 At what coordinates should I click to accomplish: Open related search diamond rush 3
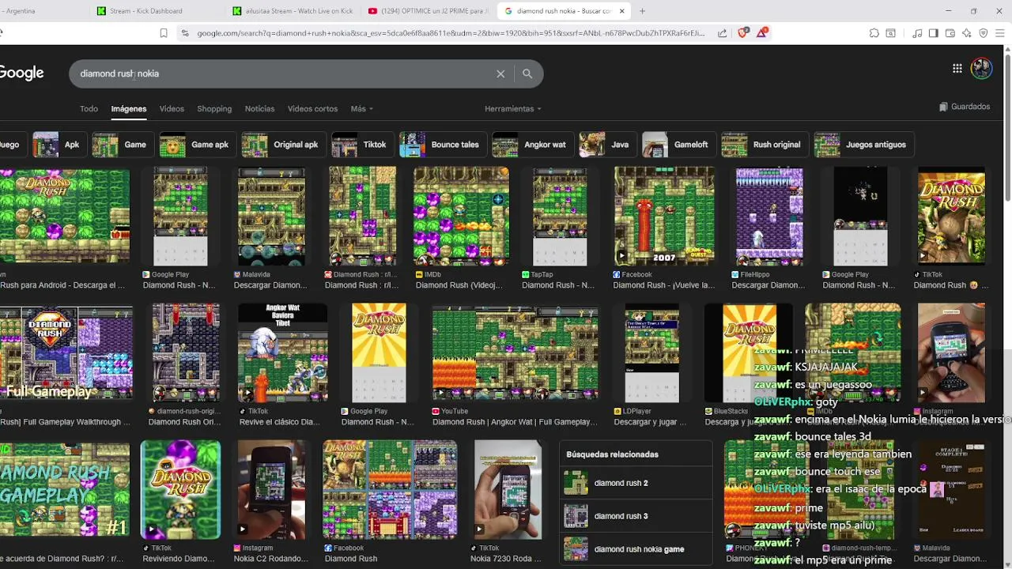click(636, 516)
